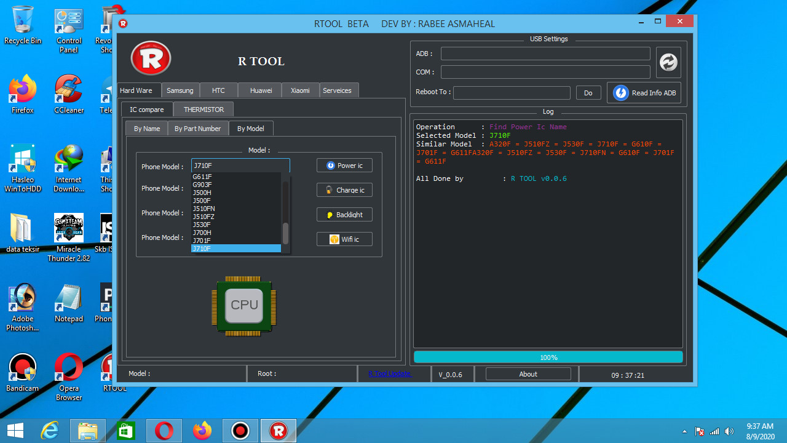Click the Read Info ADB button
This screenshot has height=443, width=787.
click(x=644, y=93)
